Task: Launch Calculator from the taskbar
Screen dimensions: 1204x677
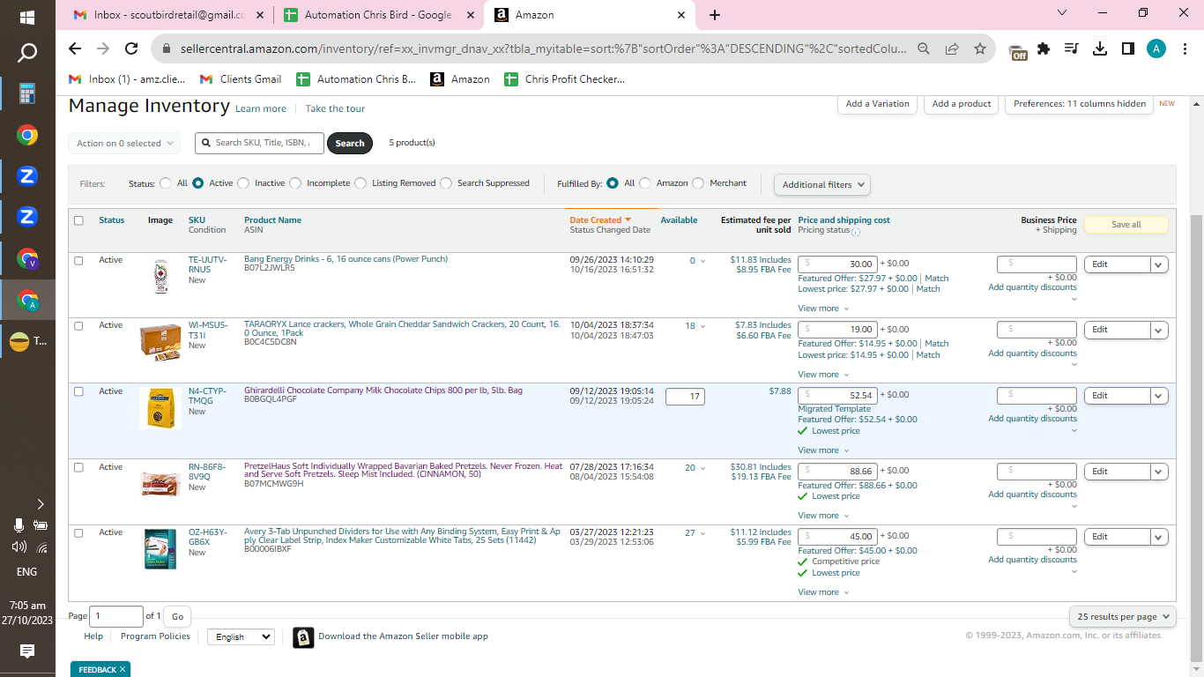Action: coord(27,94)
